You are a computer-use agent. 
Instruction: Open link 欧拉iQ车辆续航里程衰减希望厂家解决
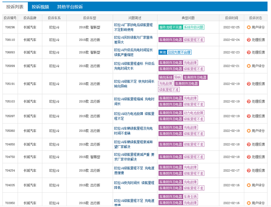pyautogui.click(x=133, y=144)
